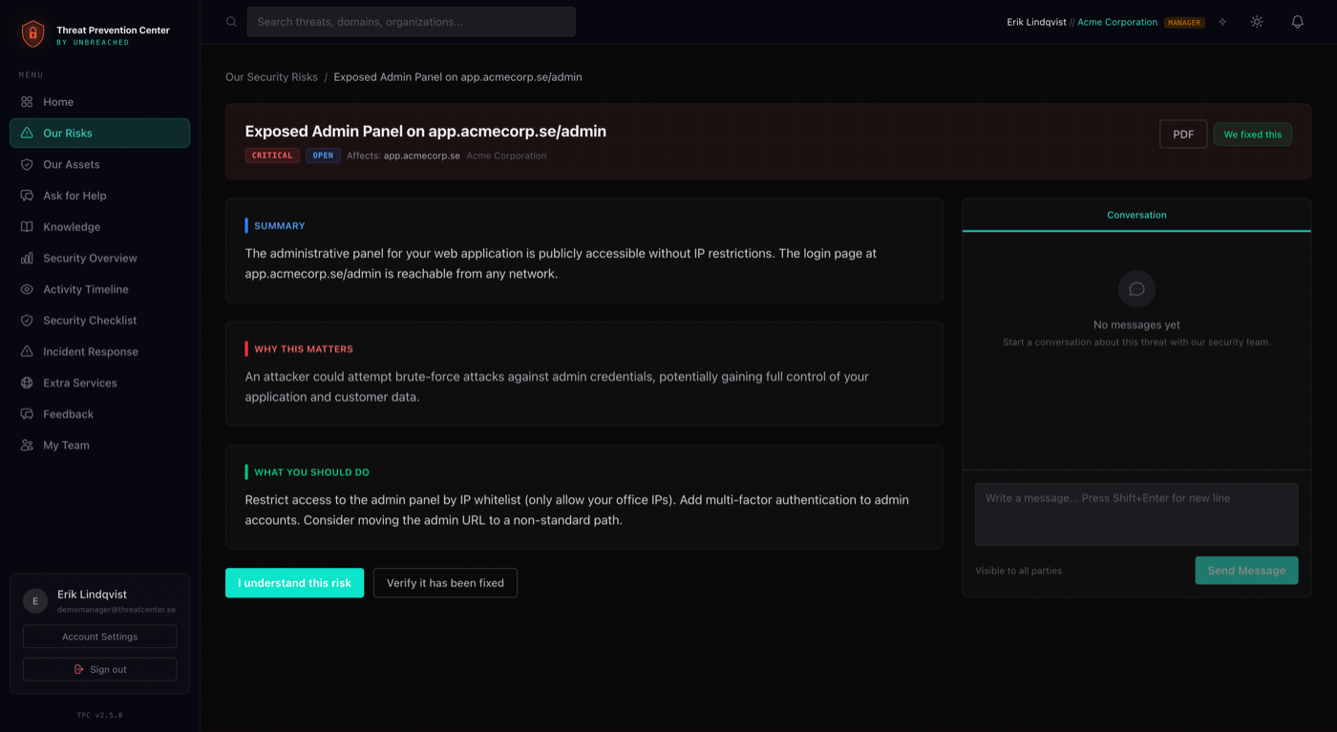Switch to the Conversation tab
This screenshot has height=732, width=1337.
pyautogui.click(x=1136, y=215)
